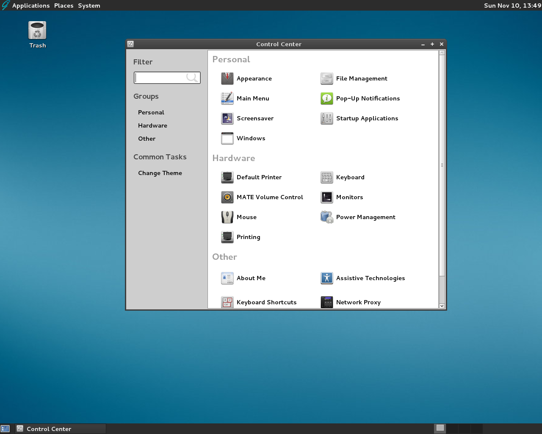Focus the Filter search field
This screenshot has width=542, height=434.
point(167,78)
